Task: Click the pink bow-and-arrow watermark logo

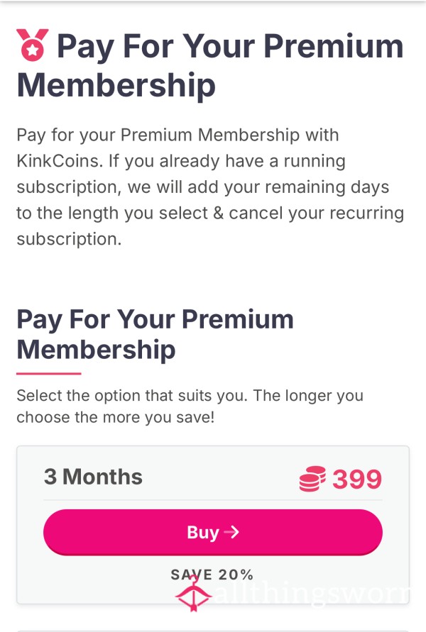Action: coord(193,593)
